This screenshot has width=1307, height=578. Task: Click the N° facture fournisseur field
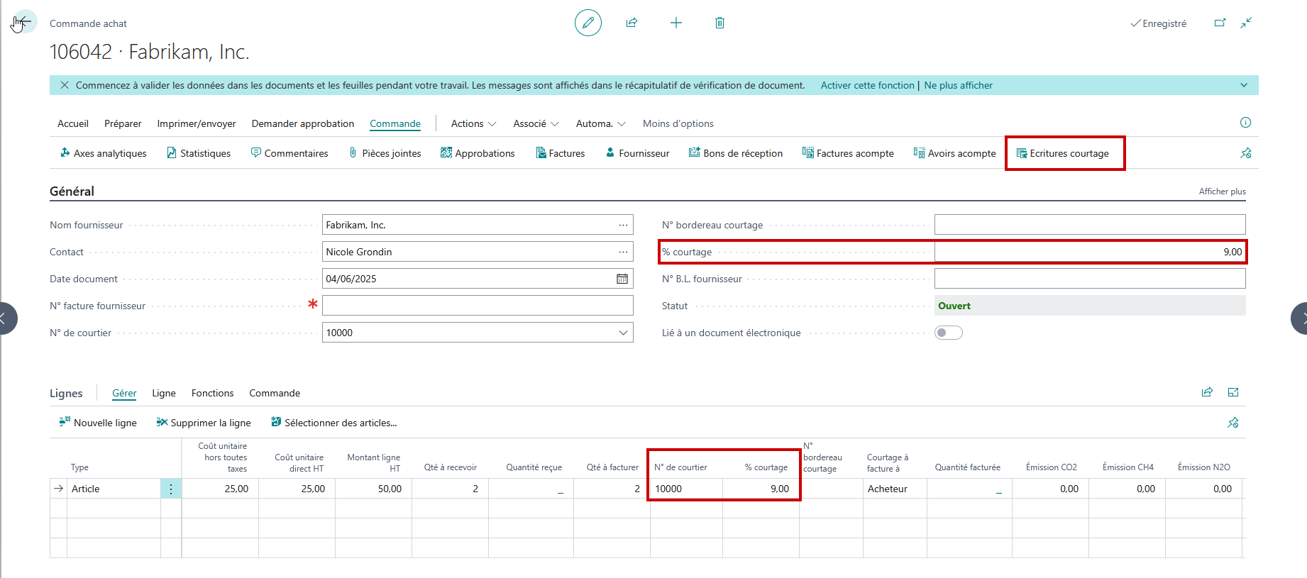point(478,306)
